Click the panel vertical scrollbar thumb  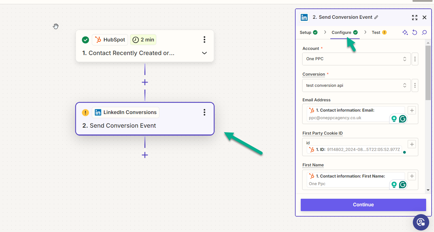pos(428,73)
